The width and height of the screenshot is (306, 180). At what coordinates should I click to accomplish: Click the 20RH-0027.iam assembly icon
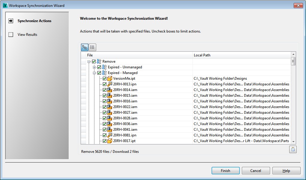tap(110, 112)
